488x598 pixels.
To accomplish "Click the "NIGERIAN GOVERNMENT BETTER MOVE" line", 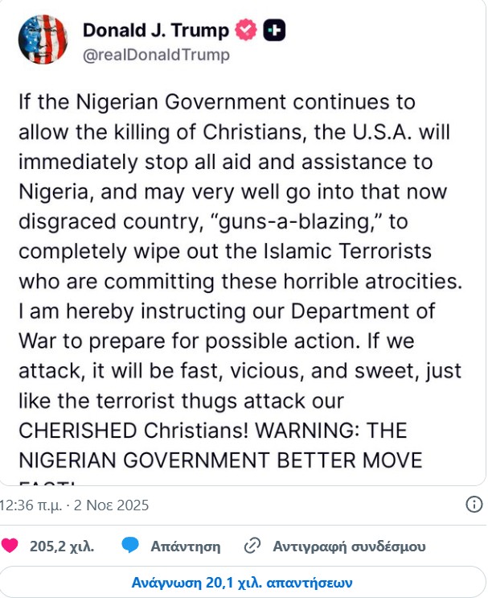I will 219,460.
